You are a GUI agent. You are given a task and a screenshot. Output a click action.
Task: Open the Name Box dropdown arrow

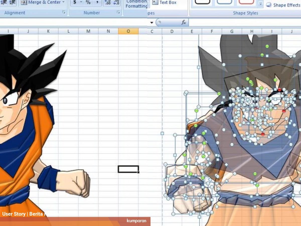[152, 23]
